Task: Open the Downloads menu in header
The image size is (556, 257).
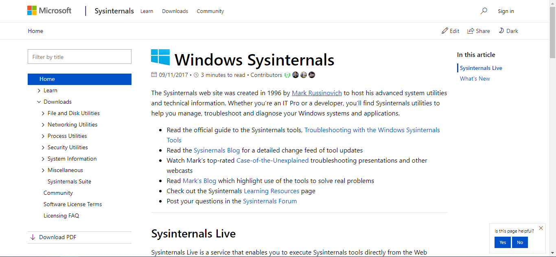Action: [175, 11]
